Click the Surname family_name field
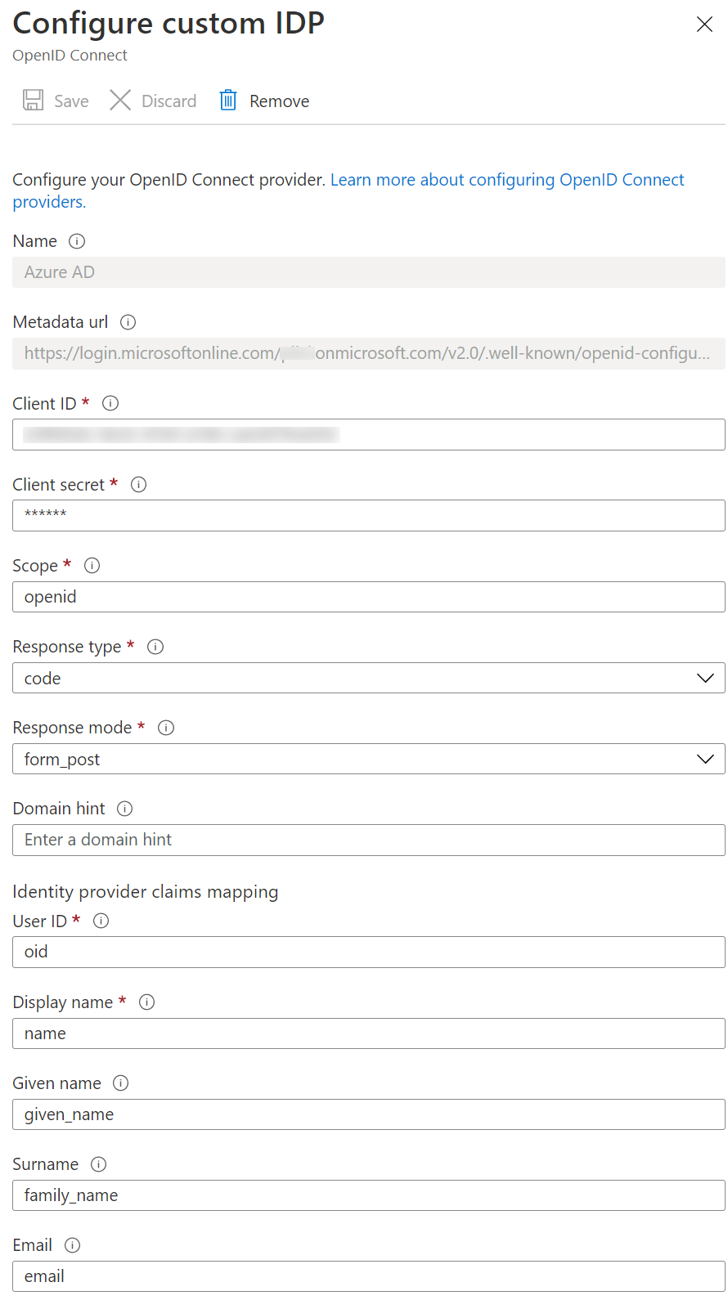728x1309 pixels. point(368,1195)
